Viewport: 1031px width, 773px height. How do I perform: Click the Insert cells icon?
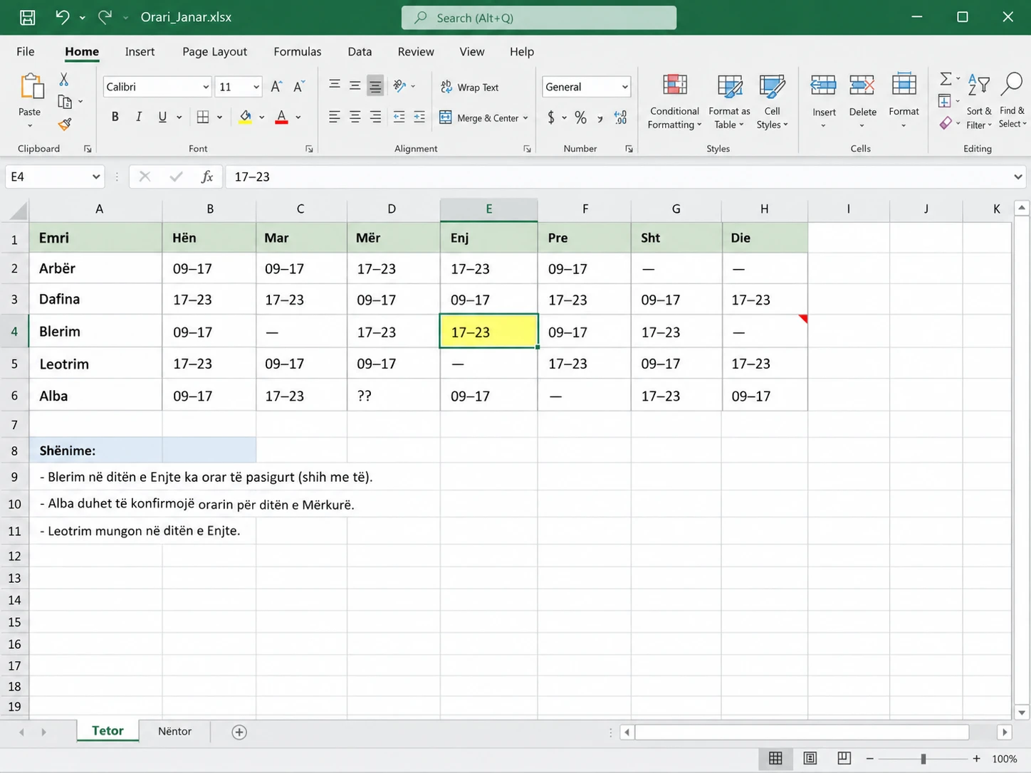(x=824, y=86)
